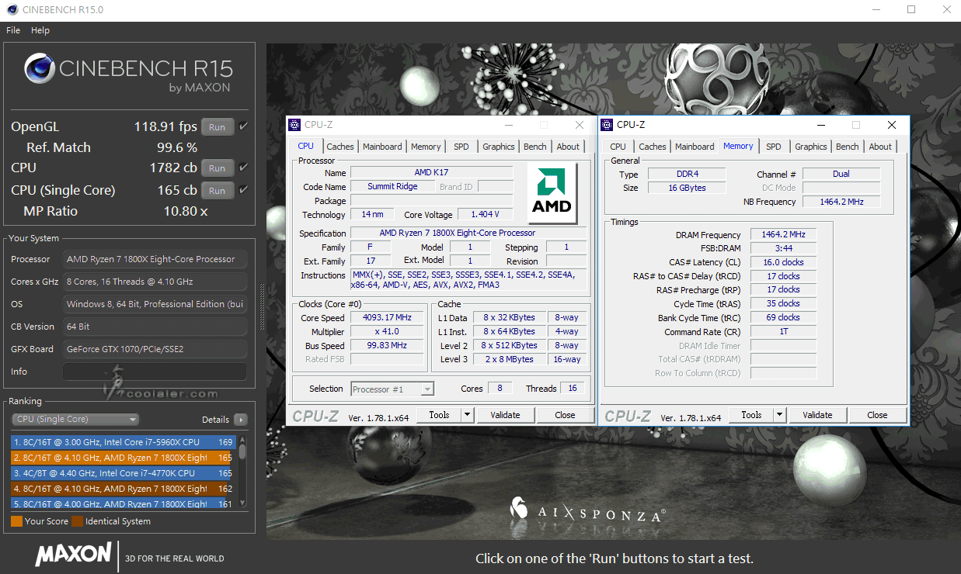The width and height of the screenshot is (961, 574).
Task: Click the memory Type value "DDR4"
Action: [x=687, y=174]
